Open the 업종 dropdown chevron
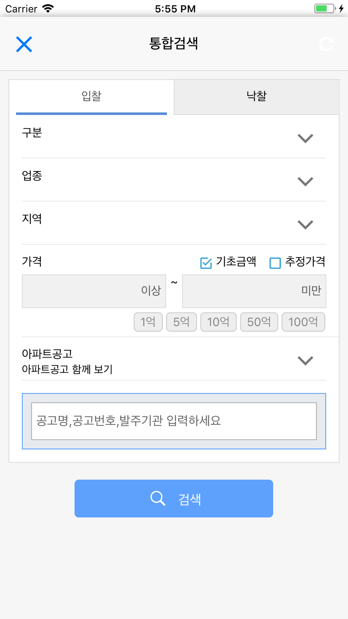Screen dimensions: 348x619 point(305,181)
